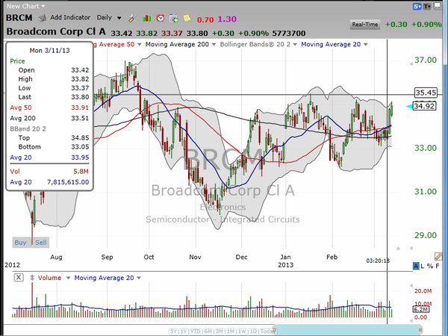Click the 35.45 horizontal line price label

click(426, 93)
